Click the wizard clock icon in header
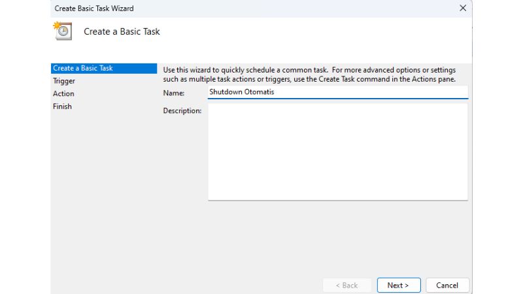Screen dimensions: 523x294 [63, 31]
